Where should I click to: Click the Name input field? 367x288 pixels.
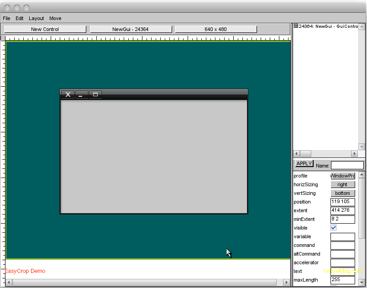pos(347,165)
